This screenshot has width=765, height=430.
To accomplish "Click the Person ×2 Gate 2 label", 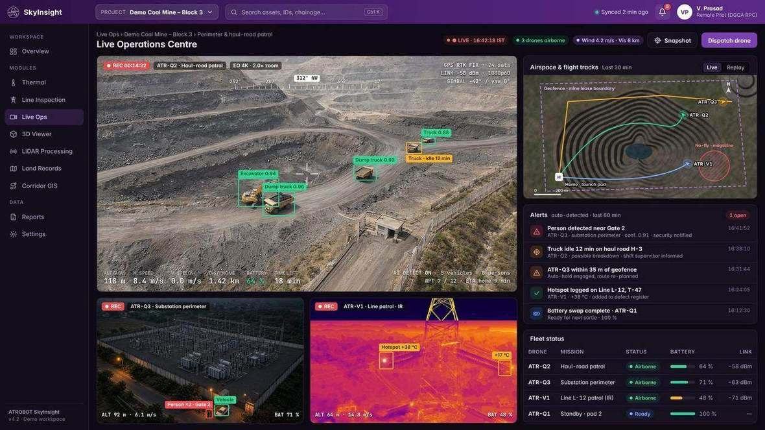I will 188,405.
